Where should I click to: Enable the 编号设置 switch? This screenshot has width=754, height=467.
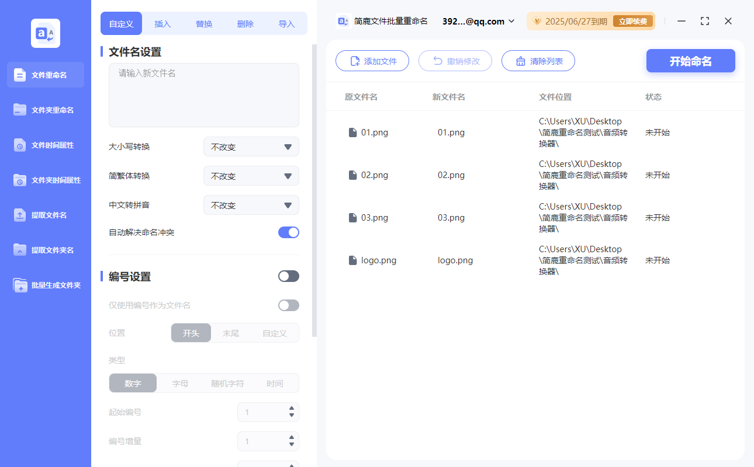click(288, 276)
